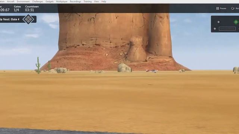239x134 pixels.
Task: Click the Gates 1/4 counter
Action: coord(17,9)
